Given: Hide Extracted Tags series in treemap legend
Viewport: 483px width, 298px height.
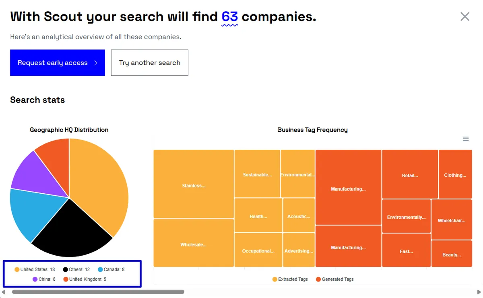Looking at the screenshot, I should (290, 279).
